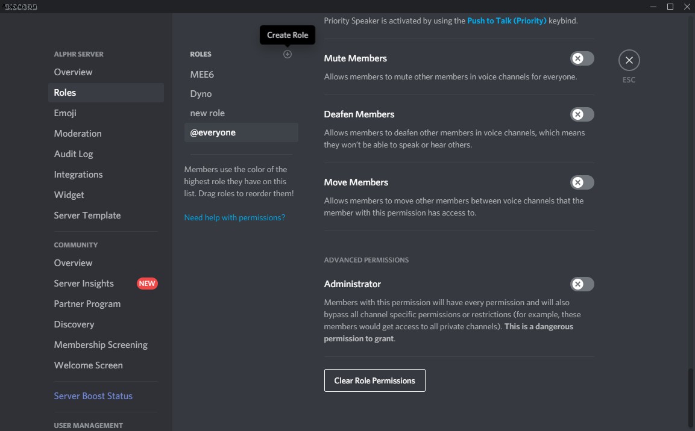Minimize the Discord window
Screen dimensions: 695x431
653,7
